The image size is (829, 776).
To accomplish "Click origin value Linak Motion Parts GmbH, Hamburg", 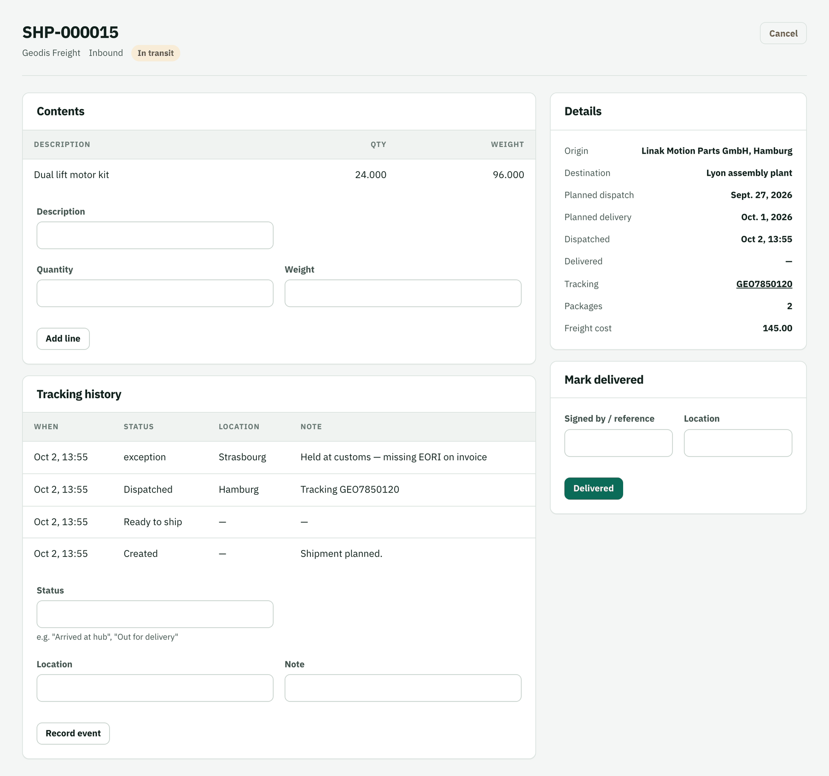I will click(717, 151).
